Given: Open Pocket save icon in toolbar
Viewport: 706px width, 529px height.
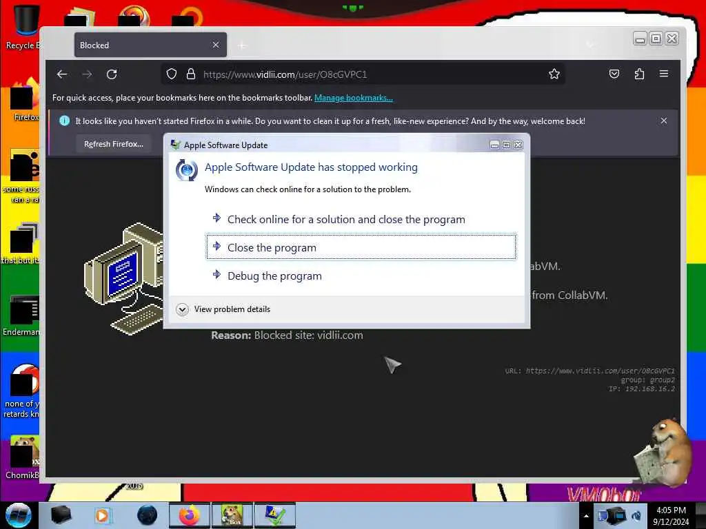Looking at the screenshot, I should [614, 74].
